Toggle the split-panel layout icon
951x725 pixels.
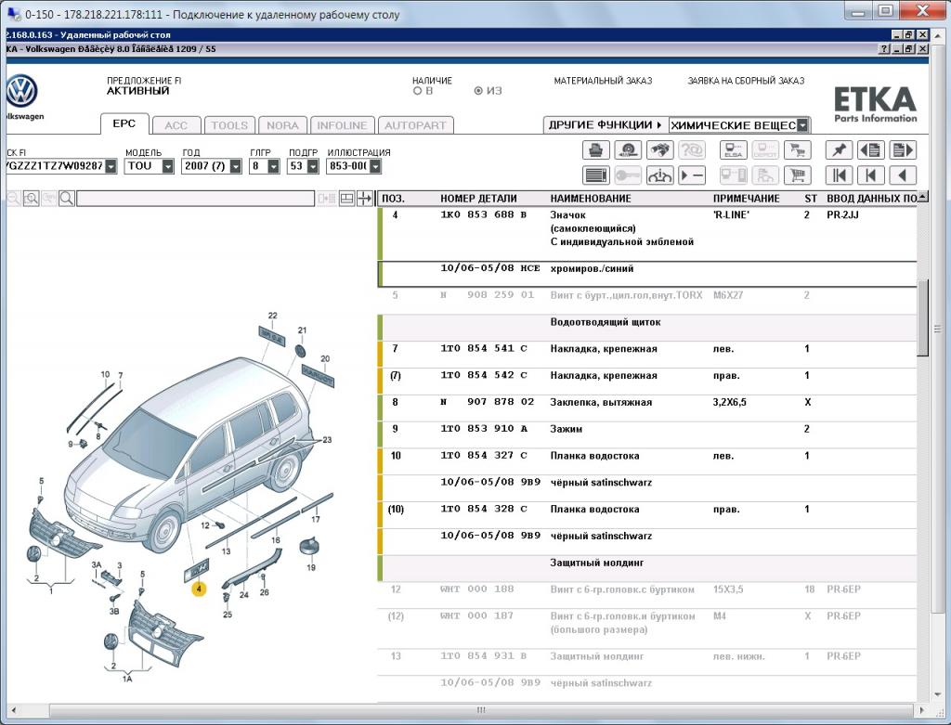(347, 199)
